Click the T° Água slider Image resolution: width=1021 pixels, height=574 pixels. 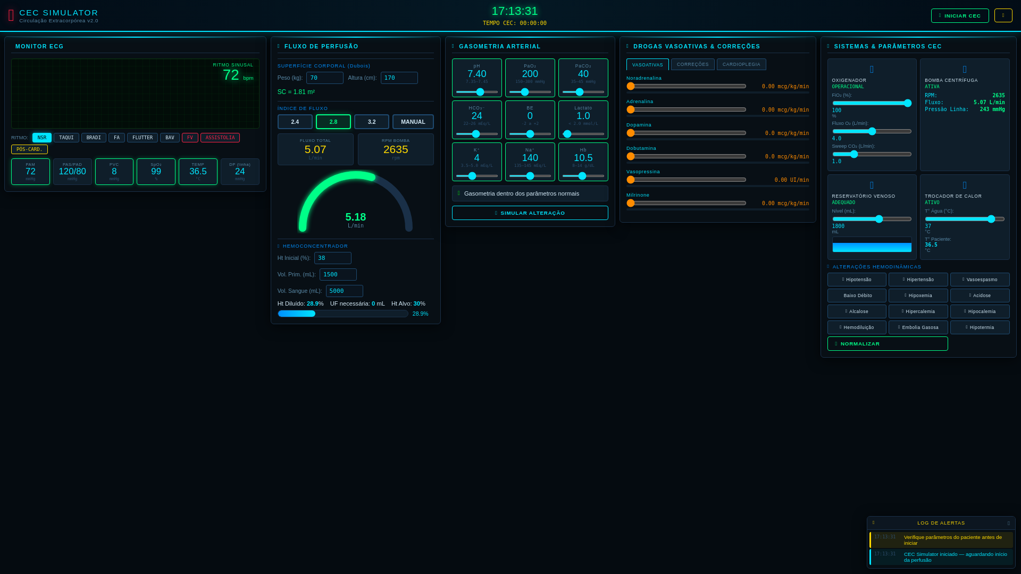click(x=965, y=219)
